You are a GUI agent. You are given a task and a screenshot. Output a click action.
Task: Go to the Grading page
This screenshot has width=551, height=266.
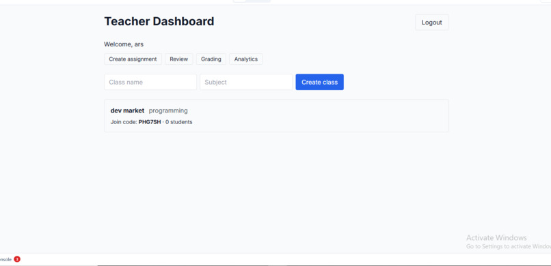pyautogui.click(x=211, y=59)
